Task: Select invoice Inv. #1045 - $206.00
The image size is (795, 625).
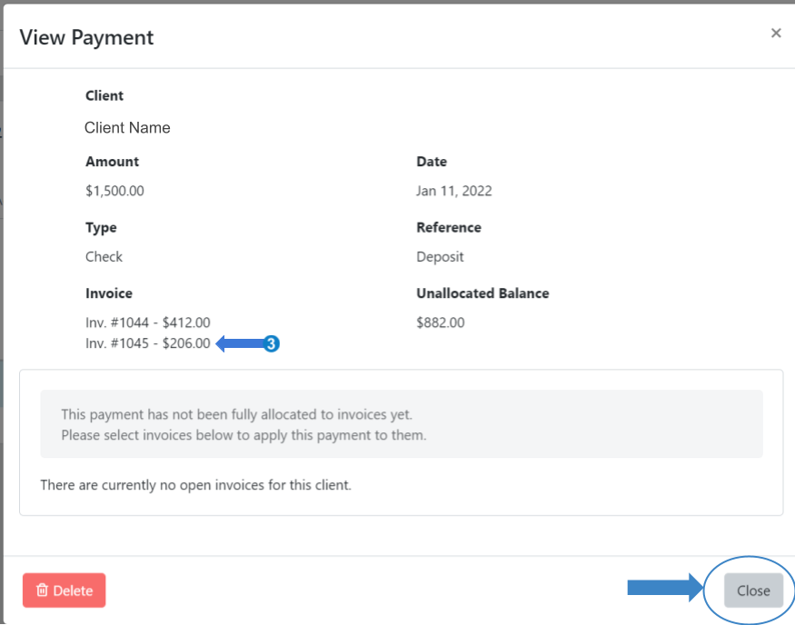Action: [x=147, y=344]
